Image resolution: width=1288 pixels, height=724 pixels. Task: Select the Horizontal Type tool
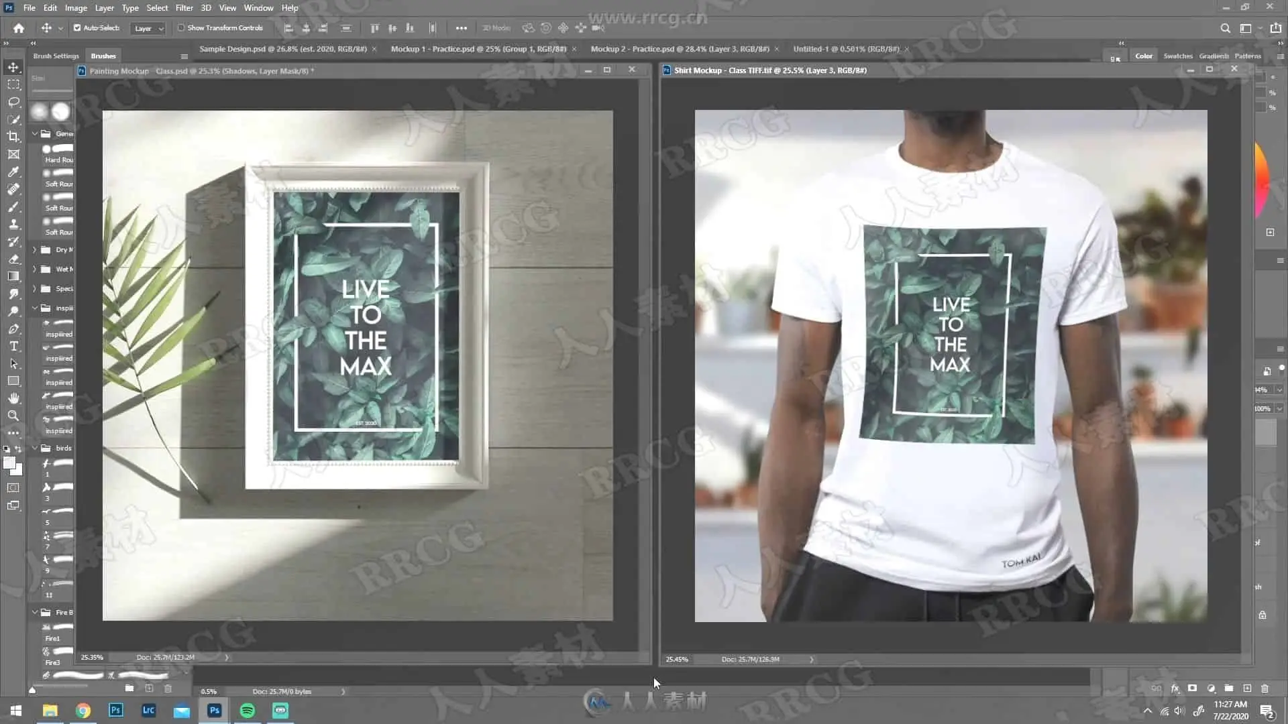click(x=13, y=347)
